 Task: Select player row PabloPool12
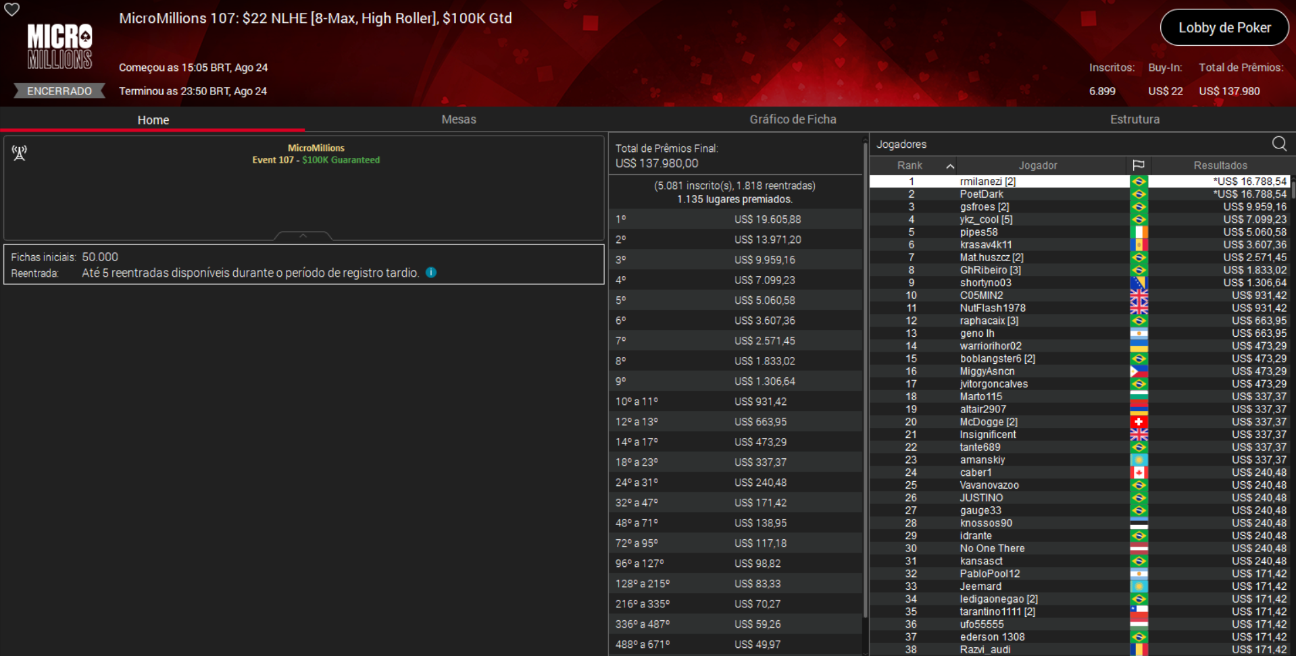[1080, 574]
